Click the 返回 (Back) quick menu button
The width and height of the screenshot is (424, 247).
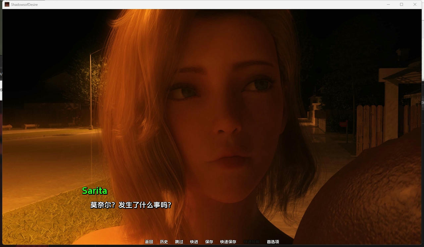149,242
